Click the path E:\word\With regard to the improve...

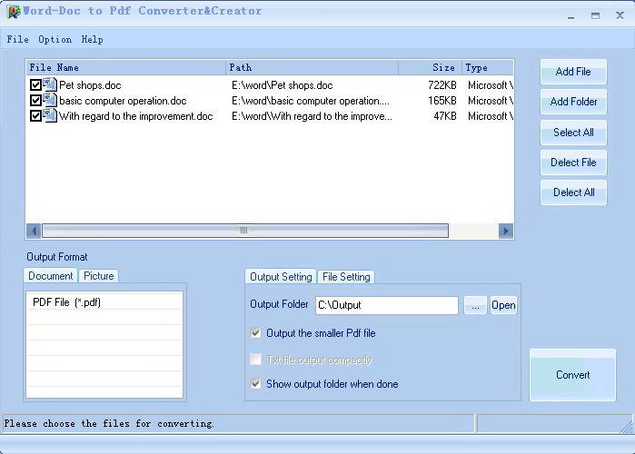pos(312,116)
